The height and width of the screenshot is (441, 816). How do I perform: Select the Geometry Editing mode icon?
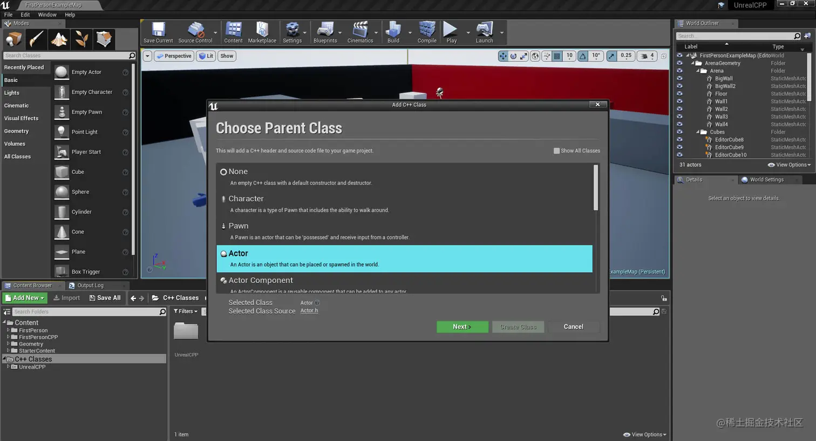(x=104, y=39)
